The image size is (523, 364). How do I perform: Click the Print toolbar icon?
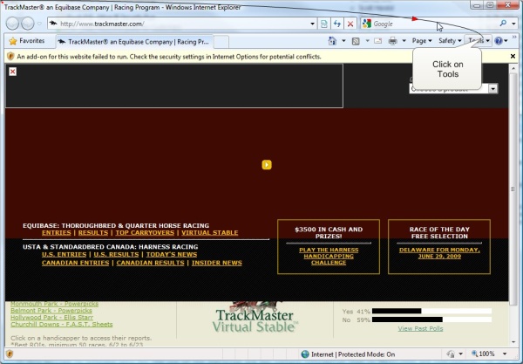[x=393, y=41]
